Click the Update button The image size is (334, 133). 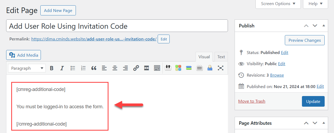313,101
